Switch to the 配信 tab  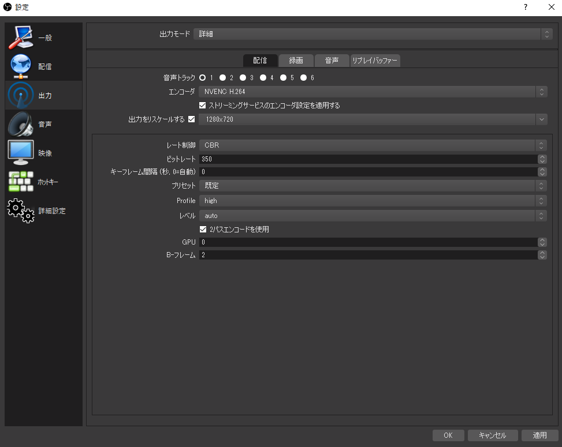260,61
